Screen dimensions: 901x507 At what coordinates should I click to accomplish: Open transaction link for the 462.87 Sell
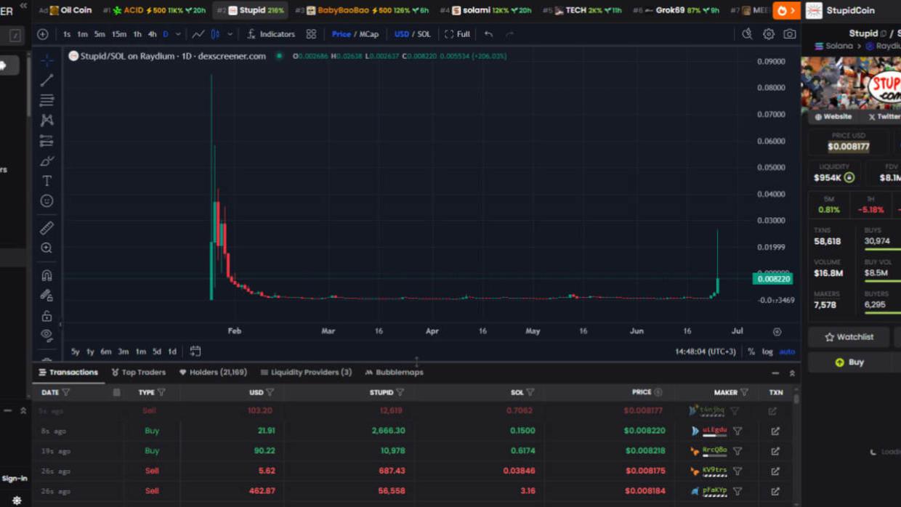pyautogui.click(x=775, y=491)
